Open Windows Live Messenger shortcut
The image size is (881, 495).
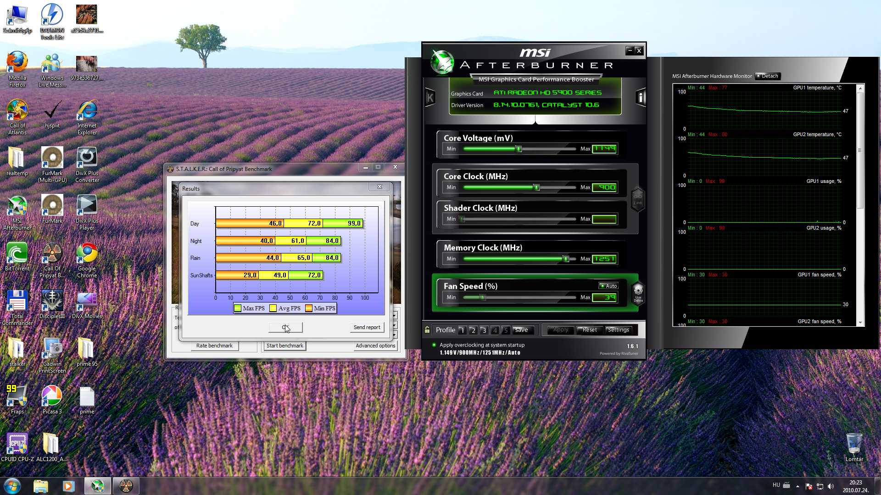coord(52,69)
